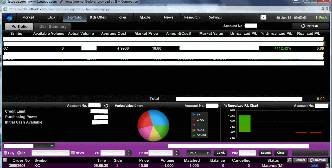Select the Sell radio button

pyautogui.click(x=19, y=153)
